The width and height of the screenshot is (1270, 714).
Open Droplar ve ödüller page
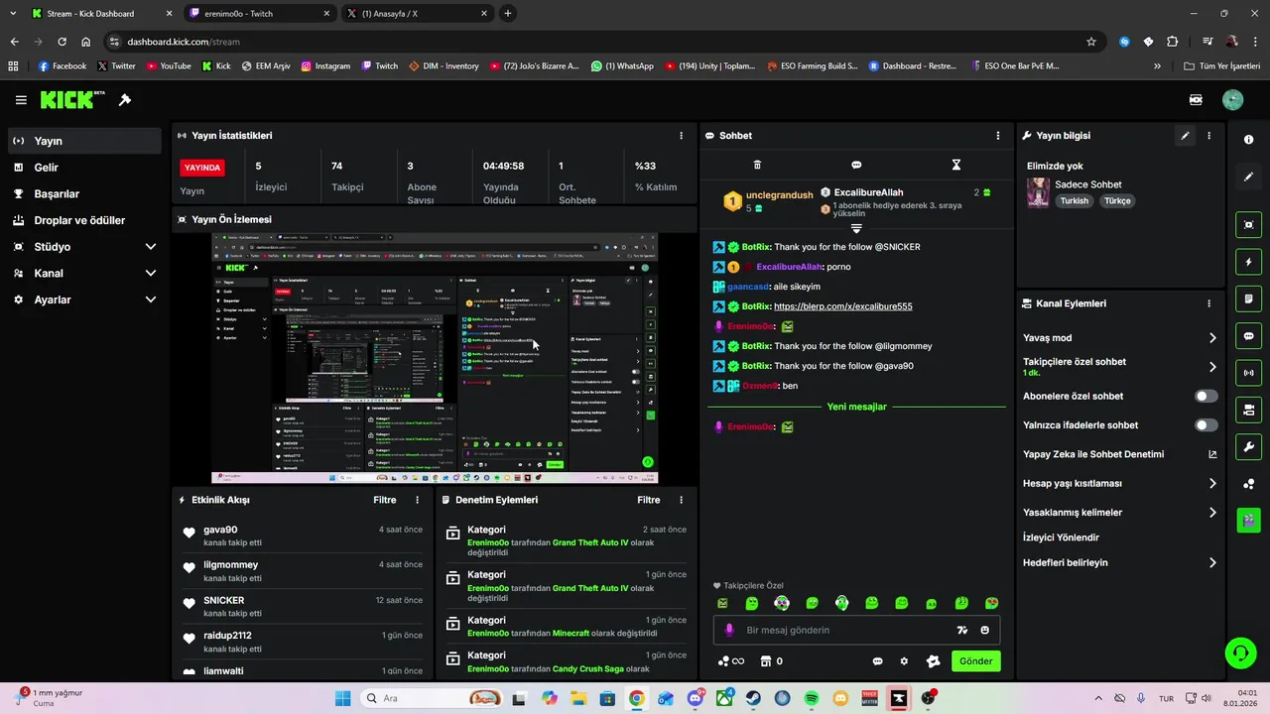coord(83,220)
